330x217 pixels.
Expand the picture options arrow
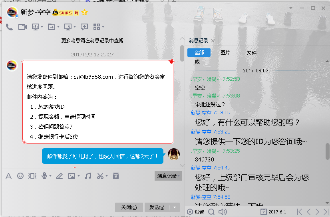78,176
